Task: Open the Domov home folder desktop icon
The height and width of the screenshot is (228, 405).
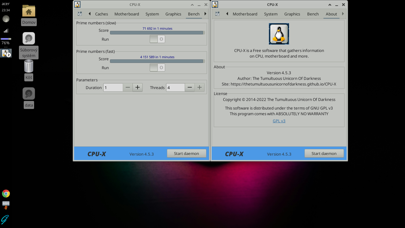Action: 29,11
